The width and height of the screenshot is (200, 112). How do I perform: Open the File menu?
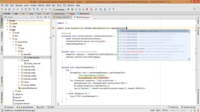point(2,5)
